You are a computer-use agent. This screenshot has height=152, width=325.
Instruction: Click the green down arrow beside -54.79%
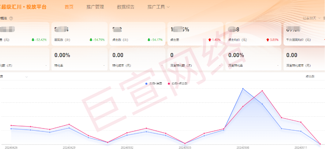(x=91, y=40)
